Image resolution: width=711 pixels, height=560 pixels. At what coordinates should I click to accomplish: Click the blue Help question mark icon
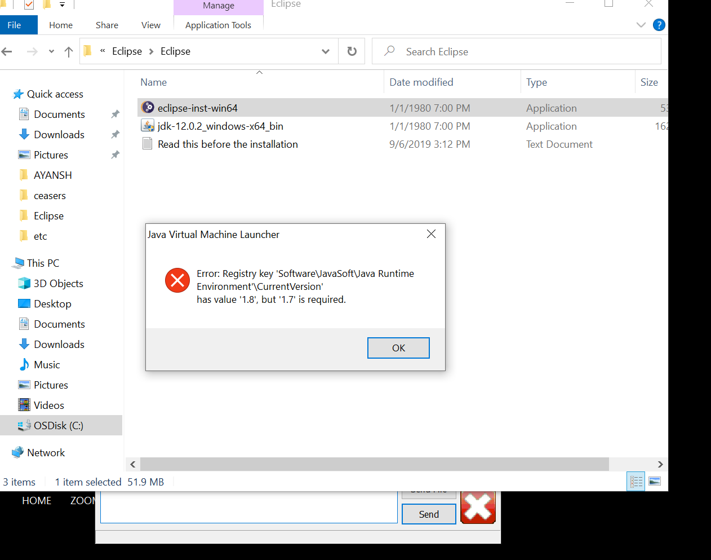(x=659, y=25)
